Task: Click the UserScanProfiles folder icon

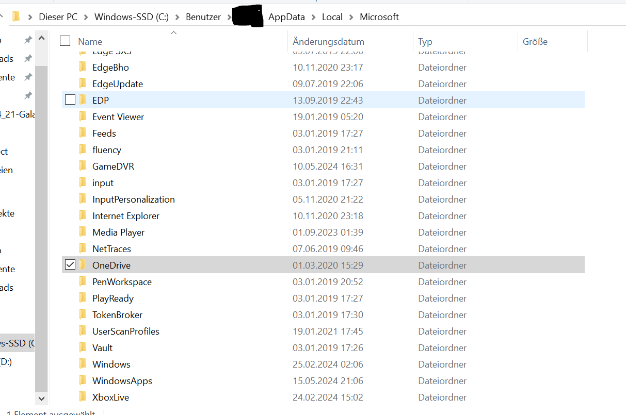Action: point(83,331)
